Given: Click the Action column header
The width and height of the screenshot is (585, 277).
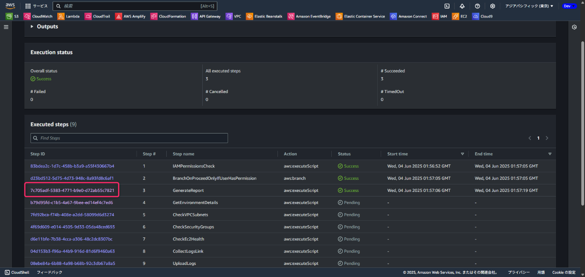Looking at the screenshot, I should point(290,154).
